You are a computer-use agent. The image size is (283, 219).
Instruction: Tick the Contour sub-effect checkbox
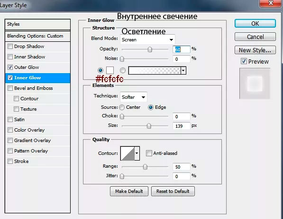16,99
